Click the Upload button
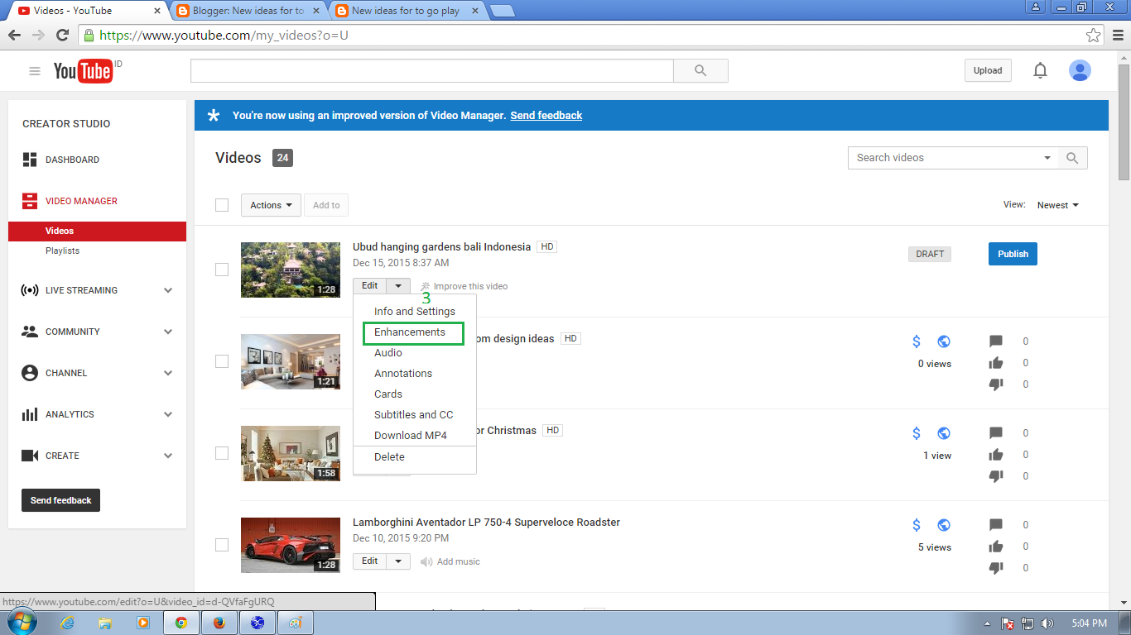Image resolution: width=1131 pixels, height=635 pixels. coord(988,70)
